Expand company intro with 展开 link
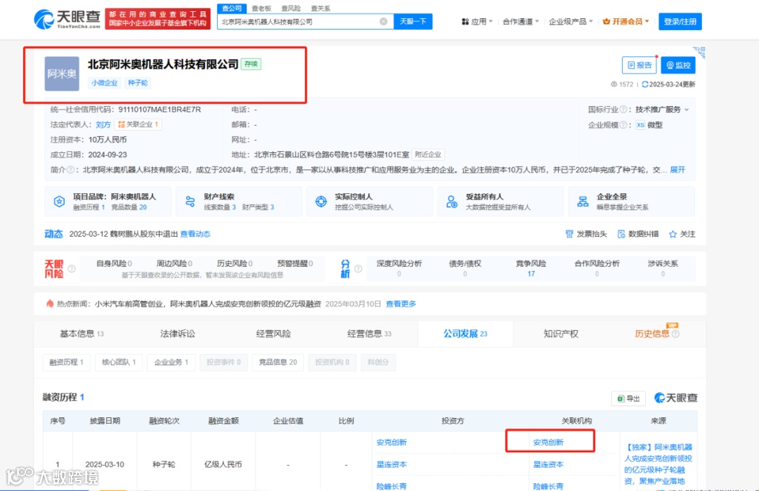The width and height of the screenshot is (759, 491). pyautogui.click(x=677, y=170)
